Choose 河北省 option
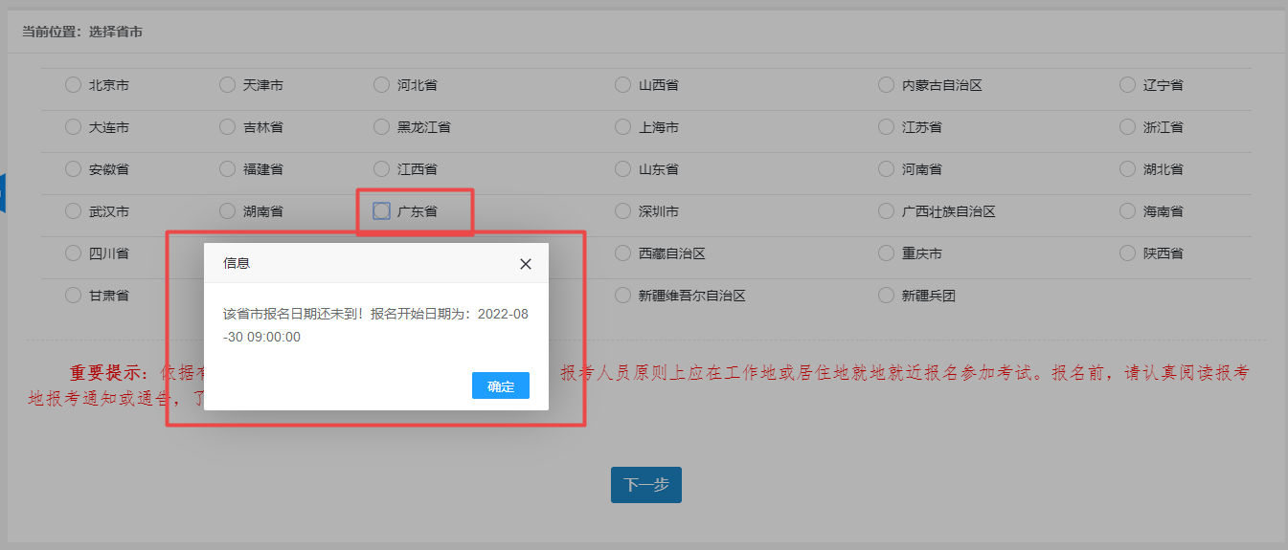The height and width of the screenshot is (550, 1288). coord(381,85)
